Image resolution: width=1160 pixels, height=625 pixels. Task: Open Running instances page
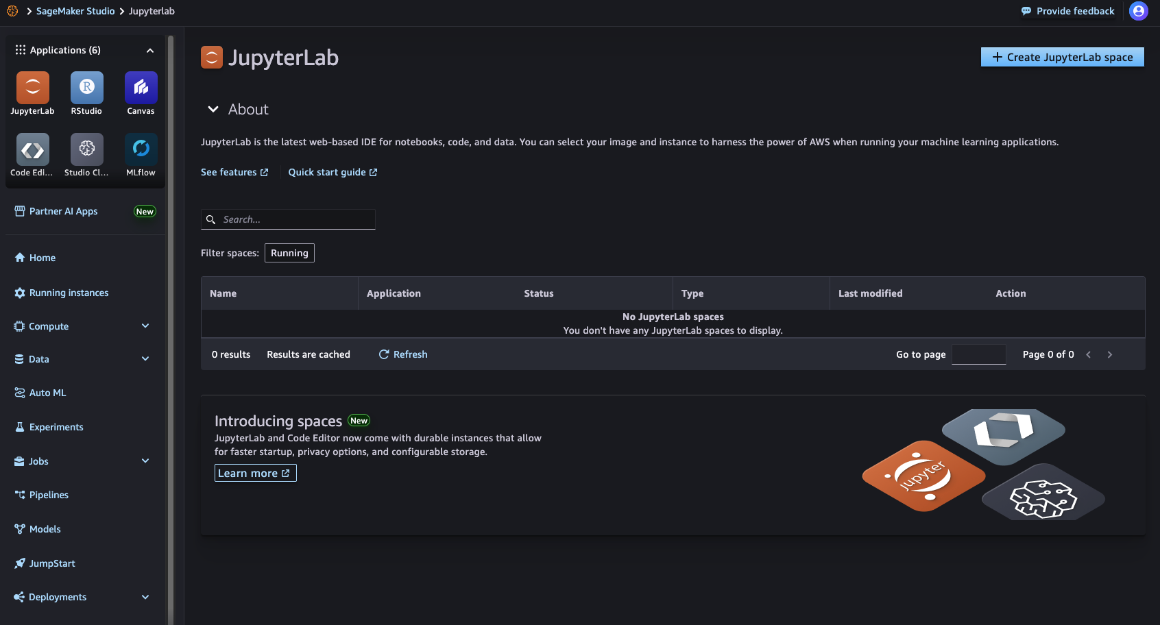(69, 293)
